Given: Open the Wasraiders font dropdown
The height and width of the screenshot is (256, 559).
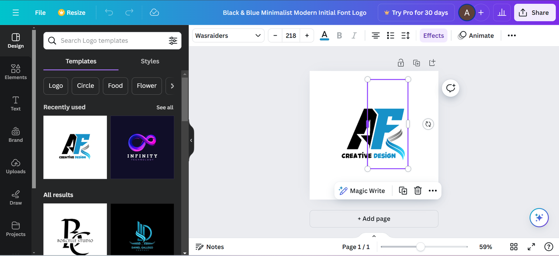Looking at the screenshot, I should (x=228, y=36).
